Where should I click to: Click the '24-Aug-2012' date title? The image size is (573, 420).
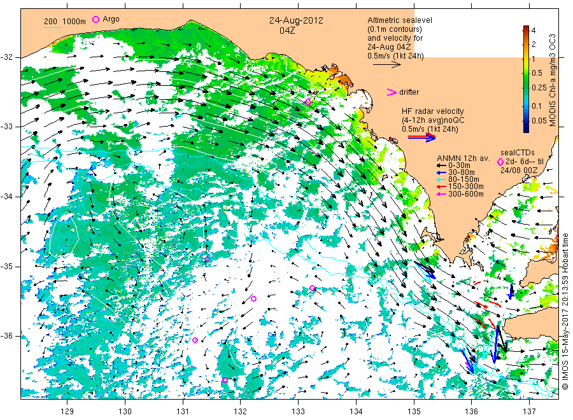[x=296, y=20]
